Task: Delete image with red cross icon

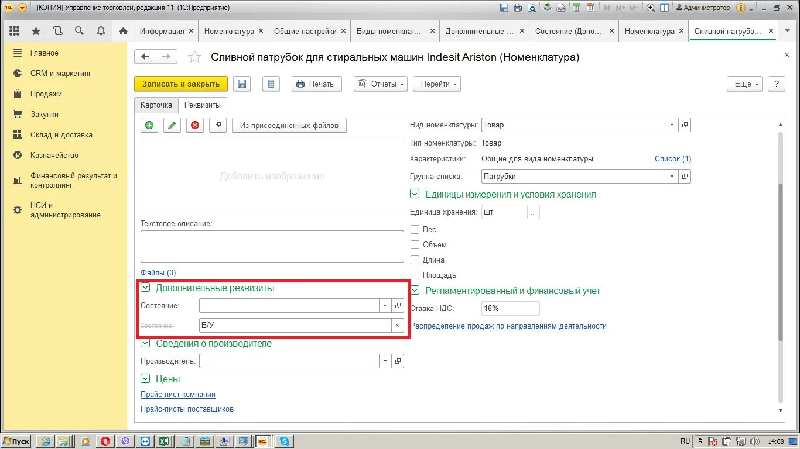Action: coord(195,125)
